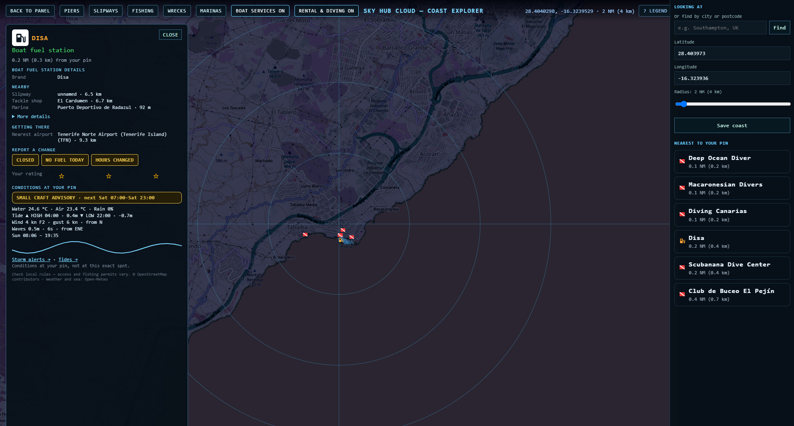Toggle the Wrecks layer
794x426 pixels.
tap(177, 11)
